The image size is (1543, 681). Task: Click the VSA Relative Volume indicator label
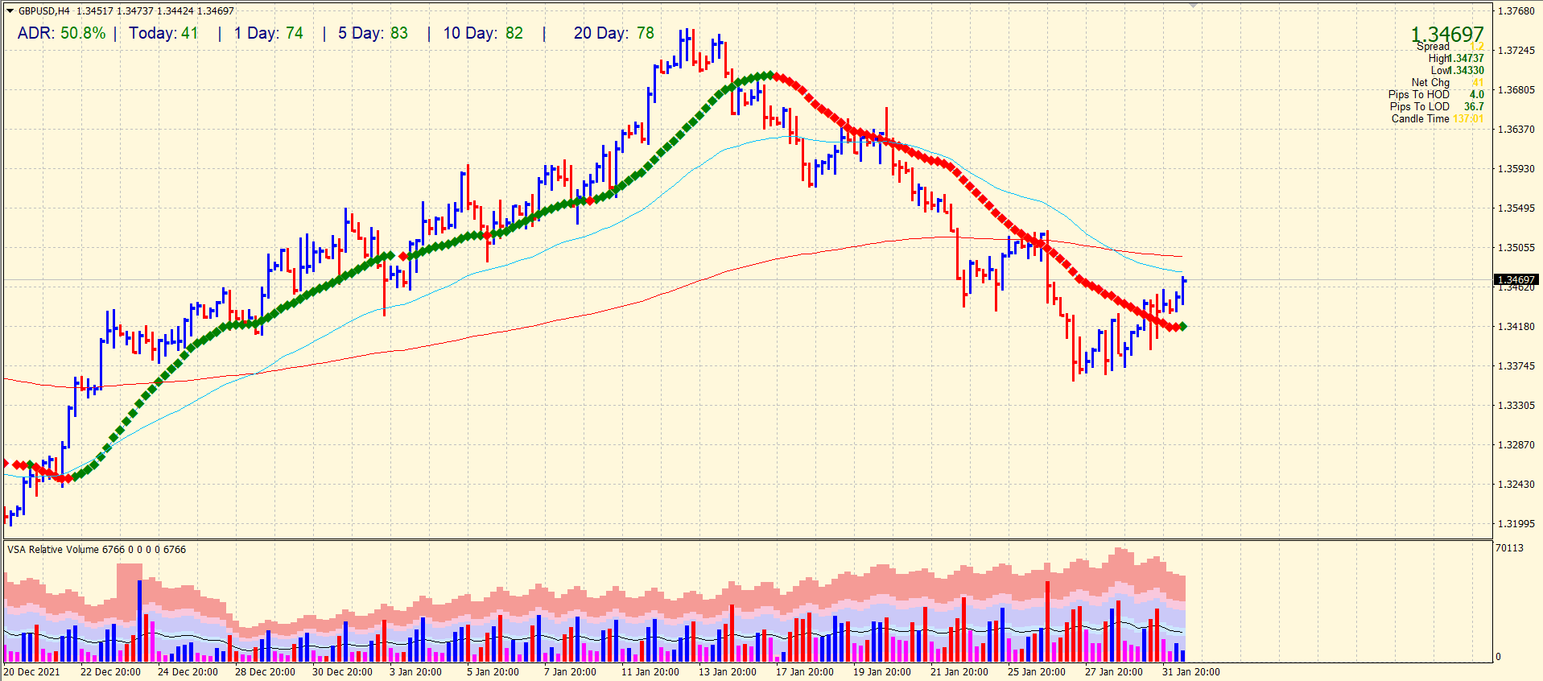pos(97,549)
